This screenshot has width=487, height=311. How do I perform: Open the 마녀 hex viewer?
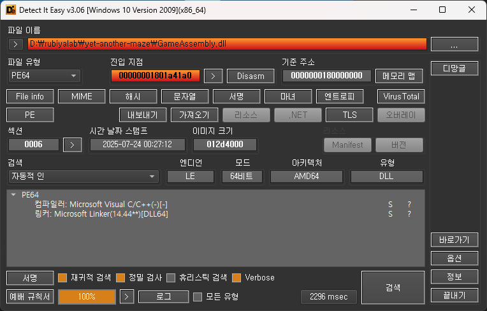pos(288,96)
